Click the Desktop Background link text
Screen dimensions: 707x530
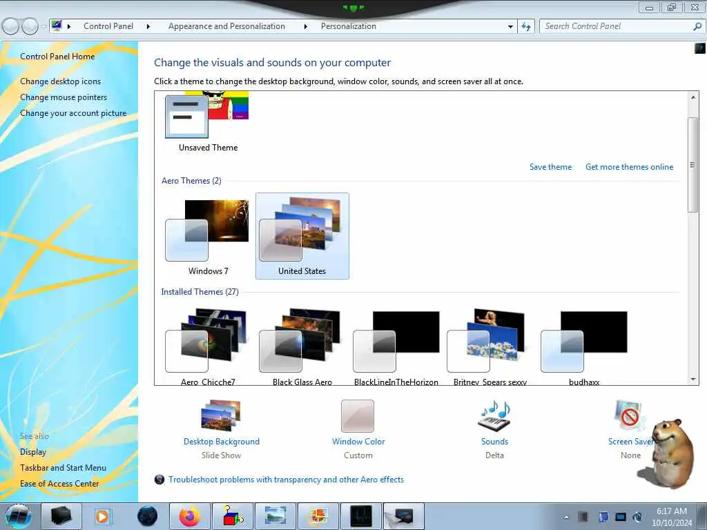222,442
